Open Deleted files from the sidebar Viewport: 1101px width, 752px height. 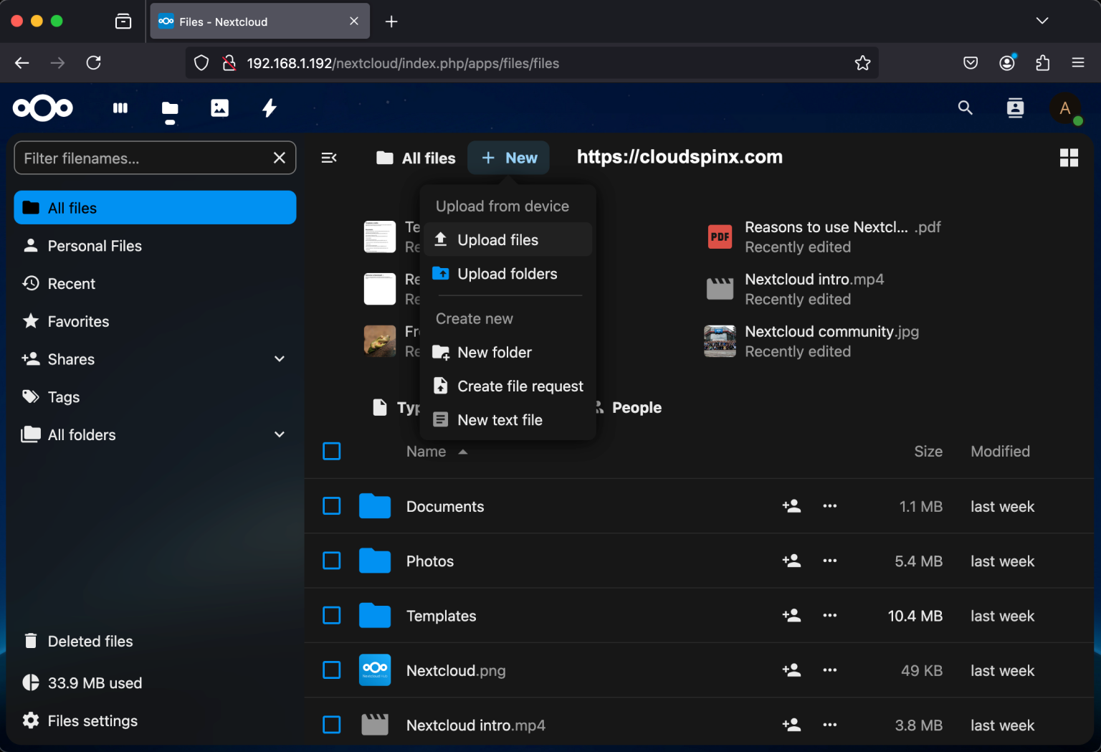[x=90, y=641]
